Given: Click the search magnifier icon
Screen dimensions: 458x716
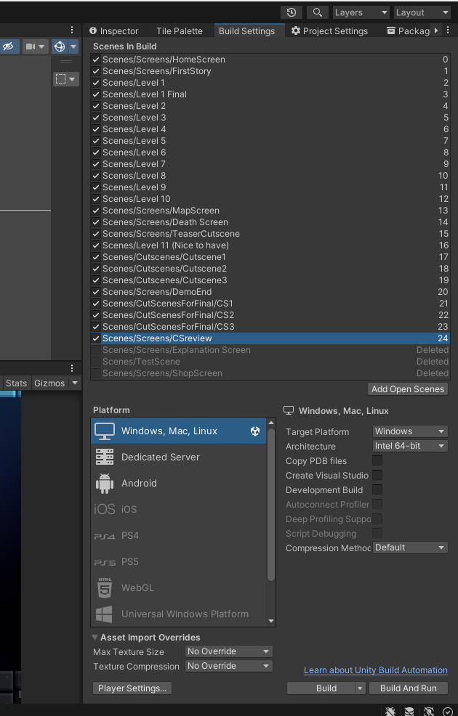Looking at the screenshot, I should [317, 12].
